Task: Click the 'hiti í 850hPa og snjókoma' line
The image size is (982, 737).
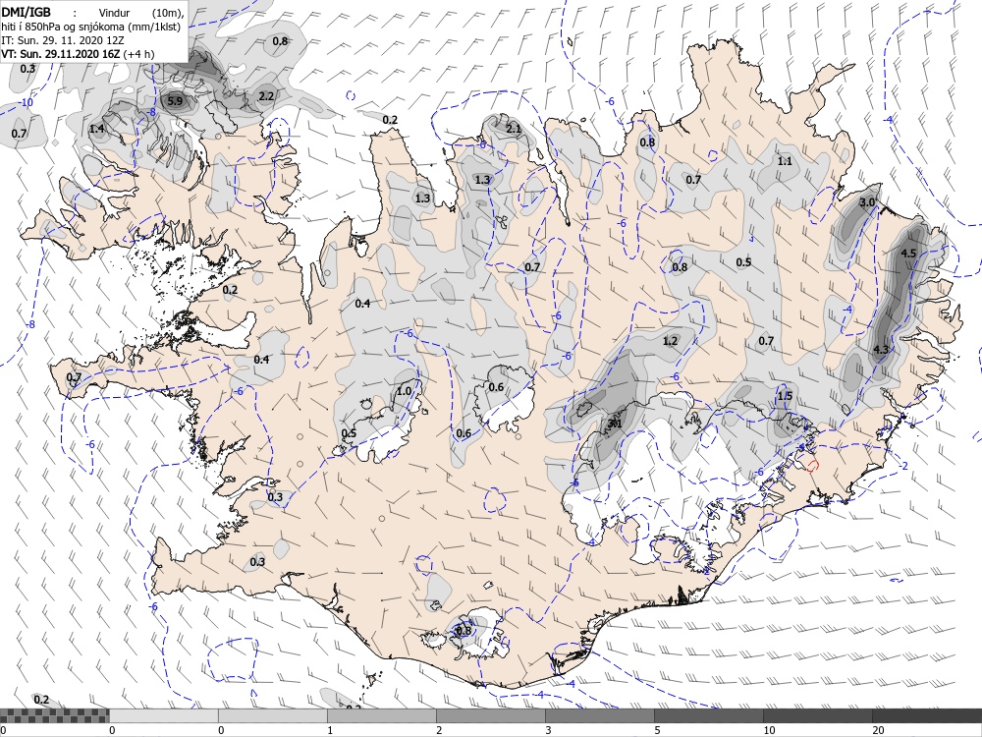Action: (90, 27)
